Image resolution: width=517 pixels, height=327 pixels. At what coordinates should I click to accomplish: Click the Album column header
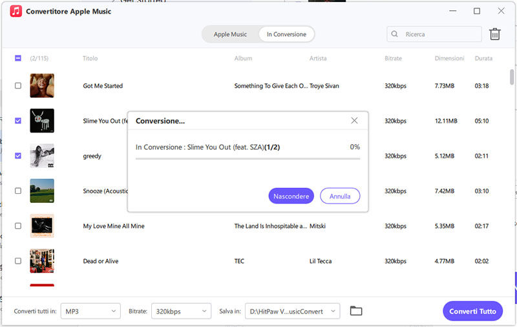pos(244,58)
